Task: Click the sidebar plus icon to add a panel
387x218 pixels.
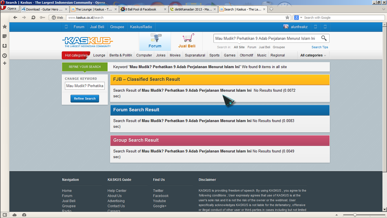Action: pyautogui.click(x=5, y=63)
